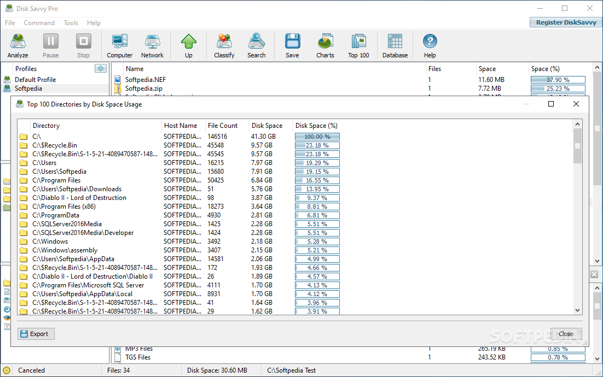
Task: Click the 41.30 GB disk space value
Action: pos(263,137)
